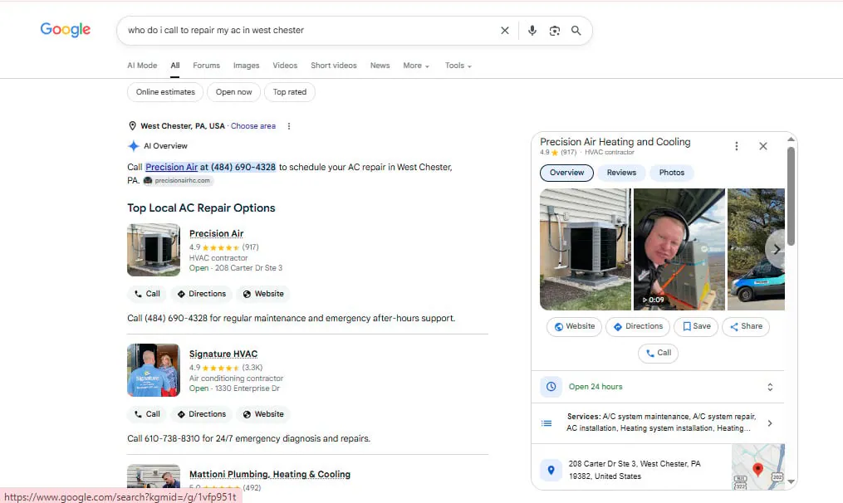
Task: Open the Signature HVAC listing title
Action: (x=223, y=354)
